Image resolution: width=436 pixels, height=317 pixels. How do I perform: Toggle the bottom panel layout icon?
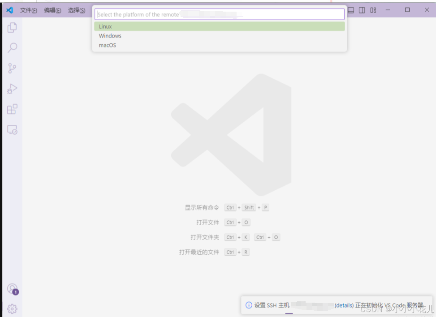[x=351, y=10]
